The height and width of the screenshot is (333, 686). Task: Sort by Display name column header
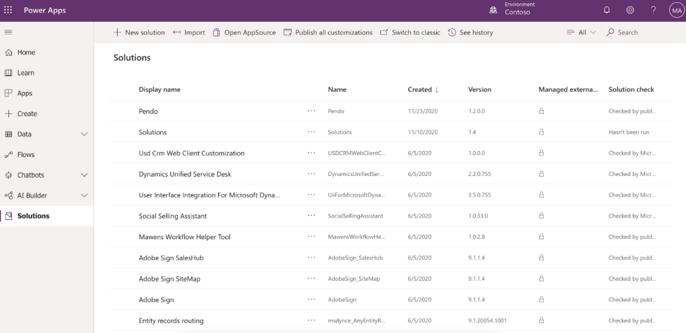tap(159, 89)
